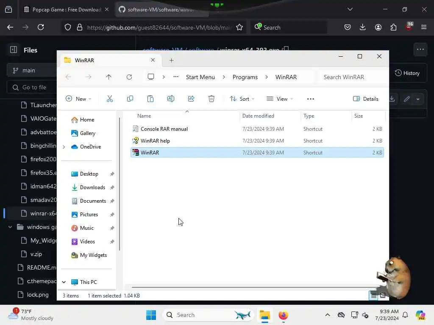Open File Explorer from taskbar
This screenshot has width=434, height=325.
click(264, 315)
